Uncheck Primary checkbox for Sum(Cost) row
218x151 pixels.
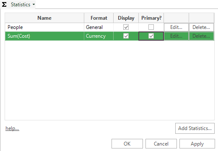[x=151, y=36]
